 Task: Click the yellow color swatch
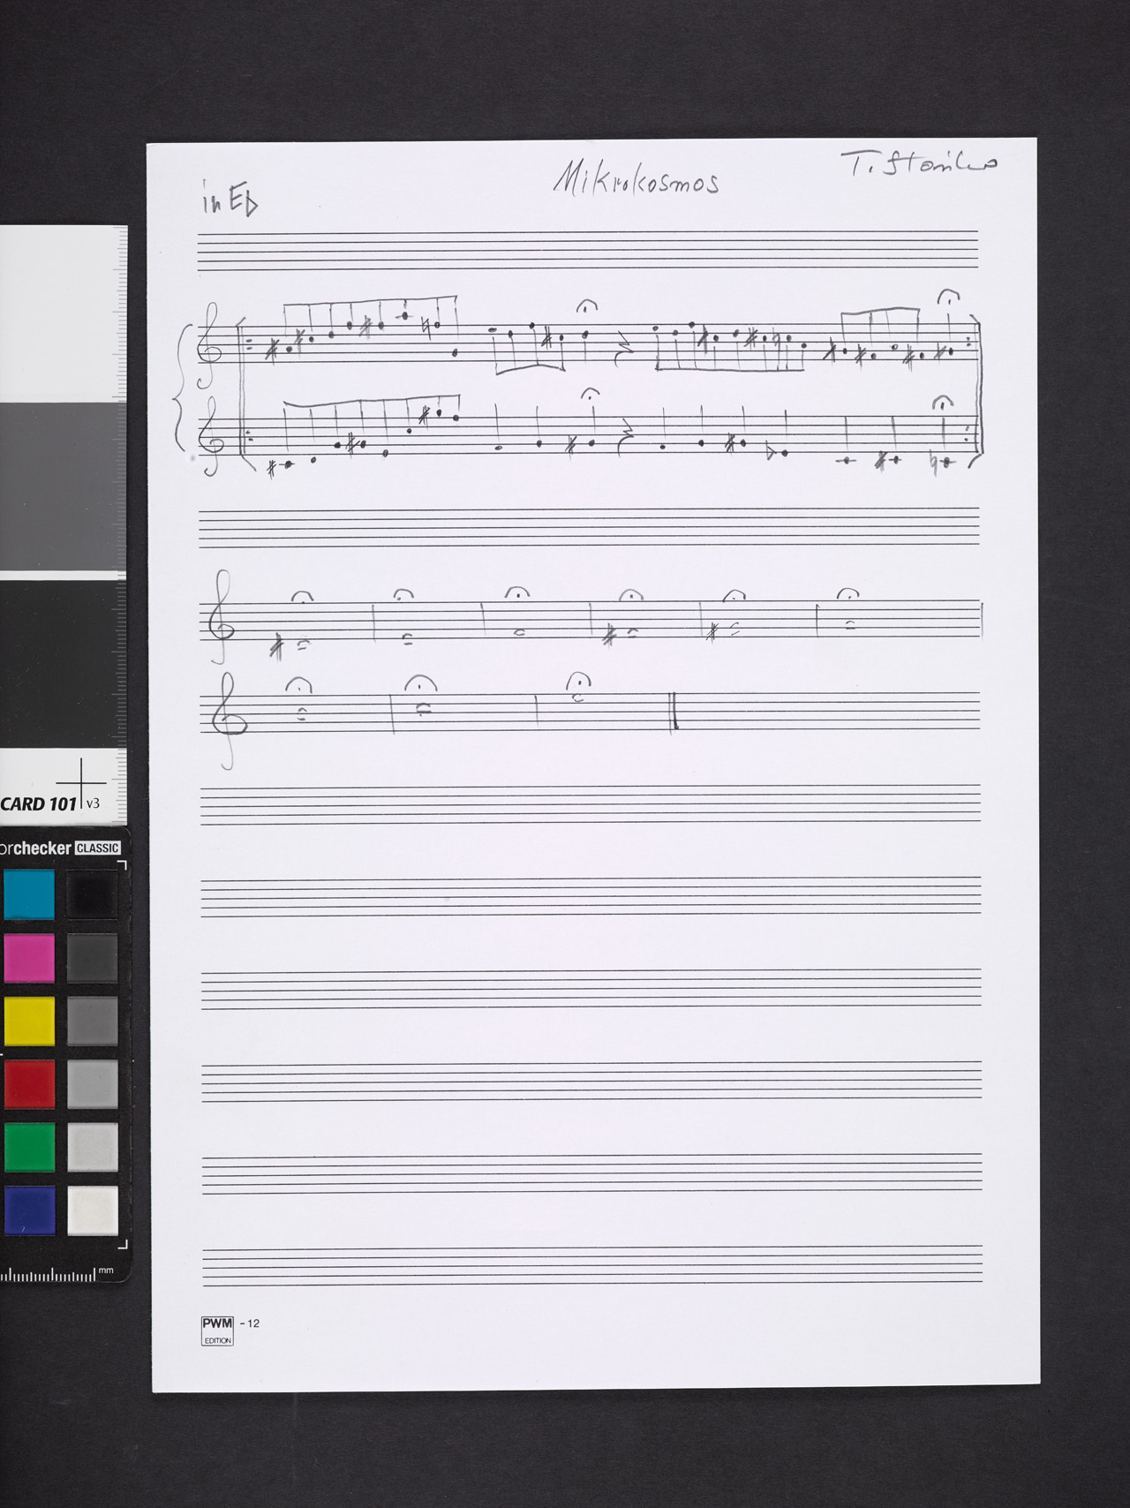coord(28,1022)
